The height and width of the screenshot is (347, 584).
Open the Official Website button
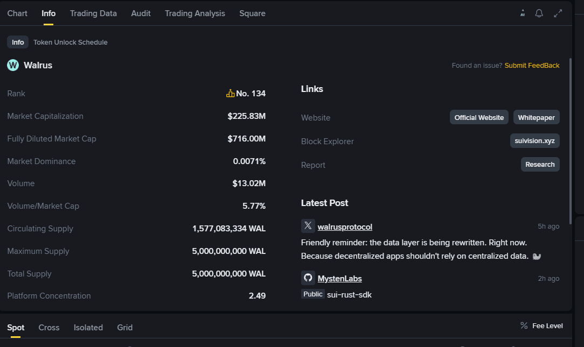point(479,117)
